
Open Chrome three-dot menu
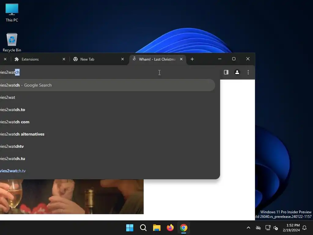point(248,72)
